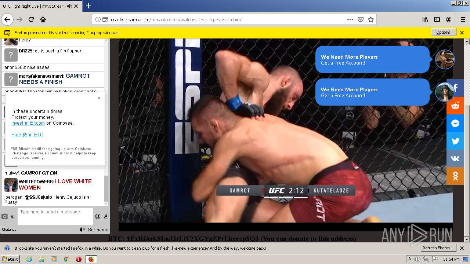The width and height of the screenshot is (470, 264).
Task: Save page to Pocket
Action: point(361,19)
